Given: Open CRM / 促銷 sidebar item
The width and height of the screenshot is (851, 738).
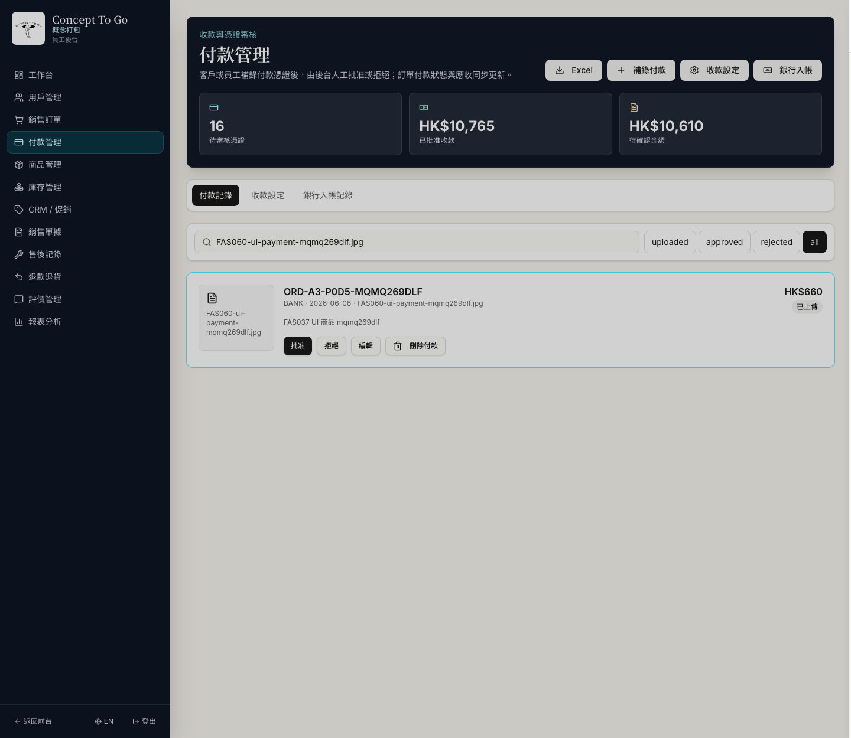Looking at the screenshot, I should coord(85,210).
